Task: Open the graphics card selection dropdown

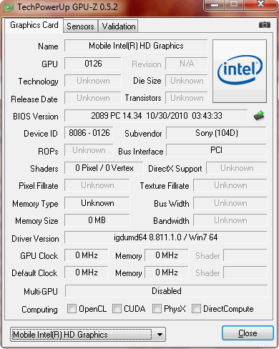Action: click(x=88, y=335)
